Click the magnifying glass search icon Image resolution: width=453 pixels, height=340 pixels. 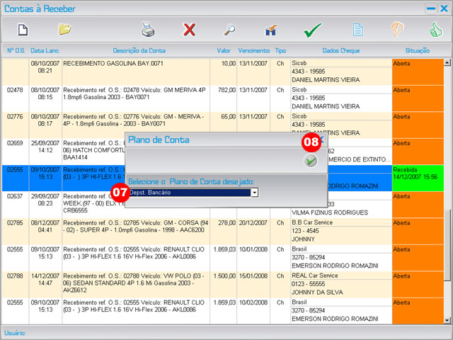[x=230, y=30]
